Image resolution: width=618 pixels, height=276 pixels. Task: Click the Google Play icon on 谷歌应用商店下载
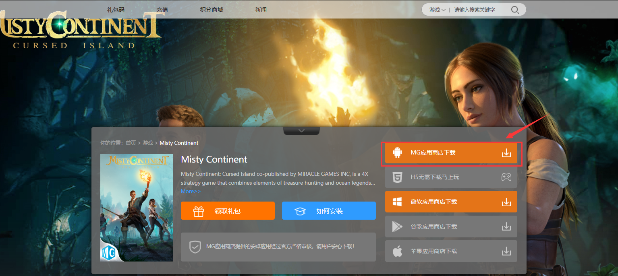398,227
